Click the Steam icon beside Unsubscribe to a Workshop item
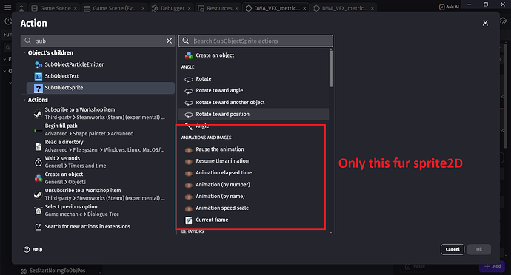The width and height of the screenshot is (511, 275). (x=38, y=194)
